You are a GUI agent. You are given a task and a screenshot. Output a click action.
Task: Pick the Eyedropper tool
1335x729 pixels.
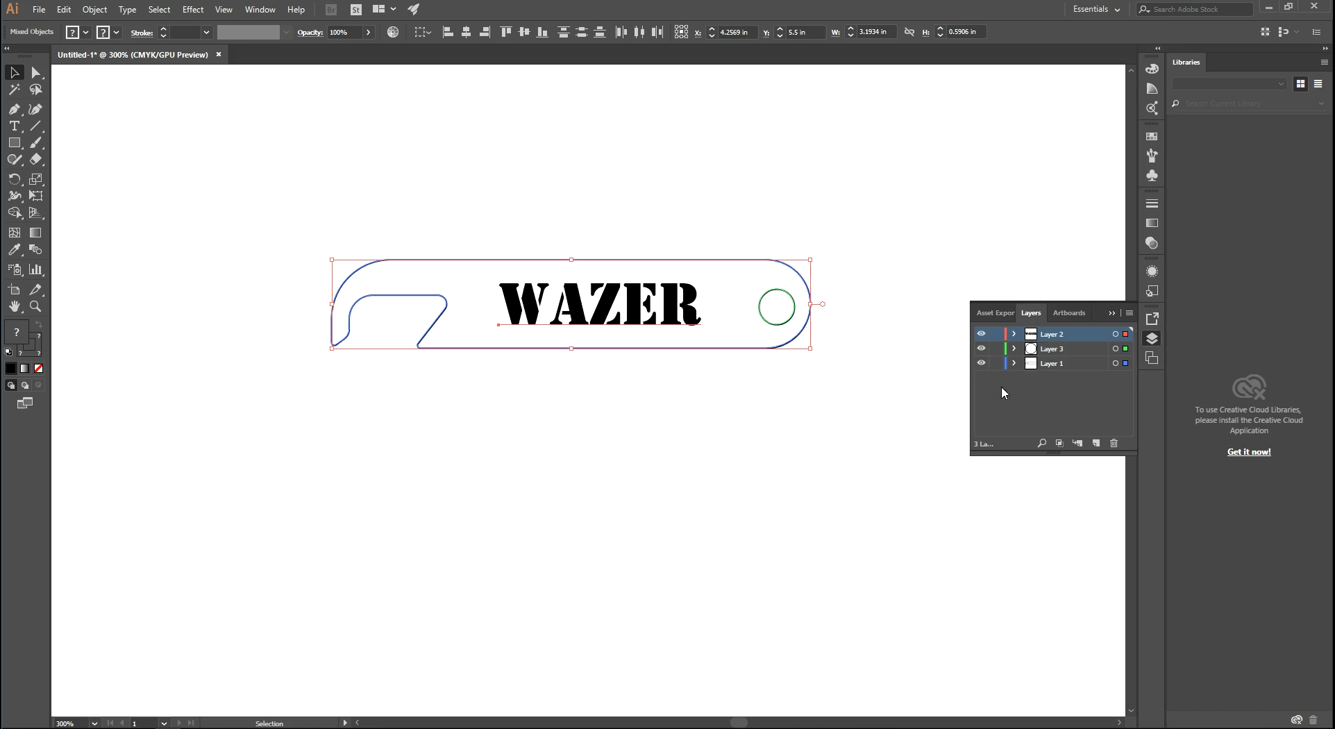pyautogui.click(x=15, y=250)
